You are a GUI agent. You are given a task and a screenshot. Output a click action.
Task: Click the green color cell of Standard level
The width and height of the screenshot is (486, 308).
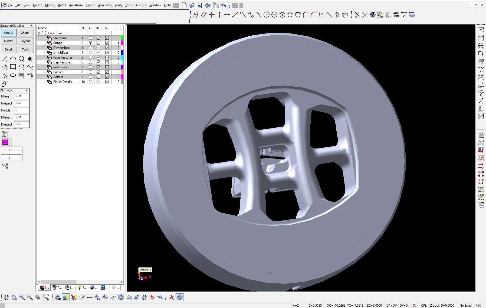click(x=122, y=38)
